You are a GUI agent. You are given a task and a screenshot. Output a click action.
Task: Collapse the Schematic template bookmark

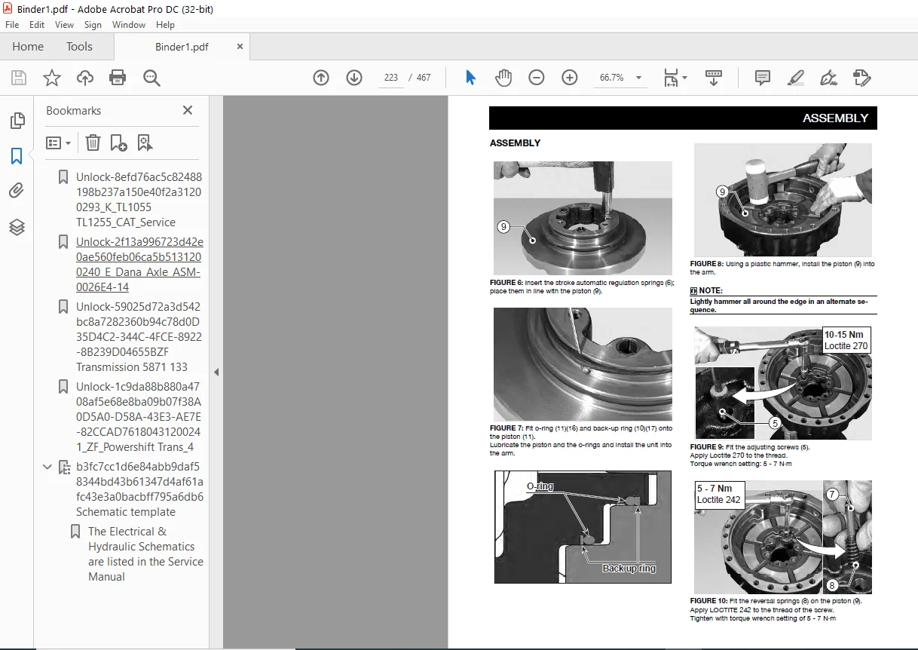[47, 468]
